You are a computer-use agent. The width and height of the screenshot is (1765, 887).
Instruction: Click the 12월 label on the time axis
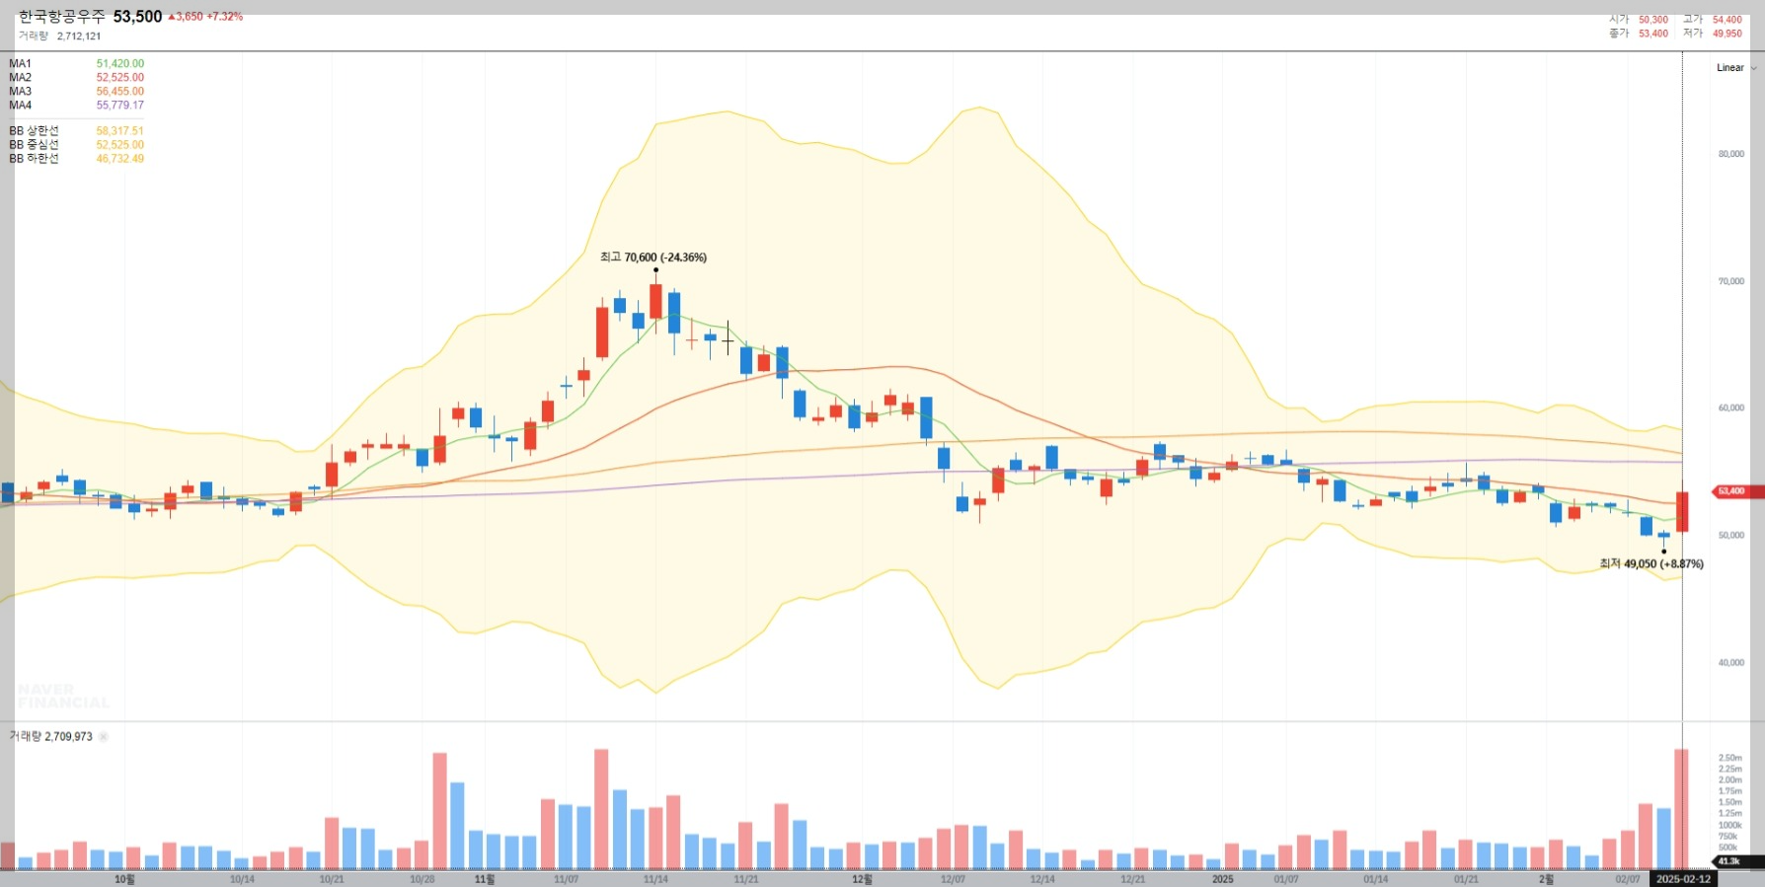pyautogui.click(x=862, y=879)
